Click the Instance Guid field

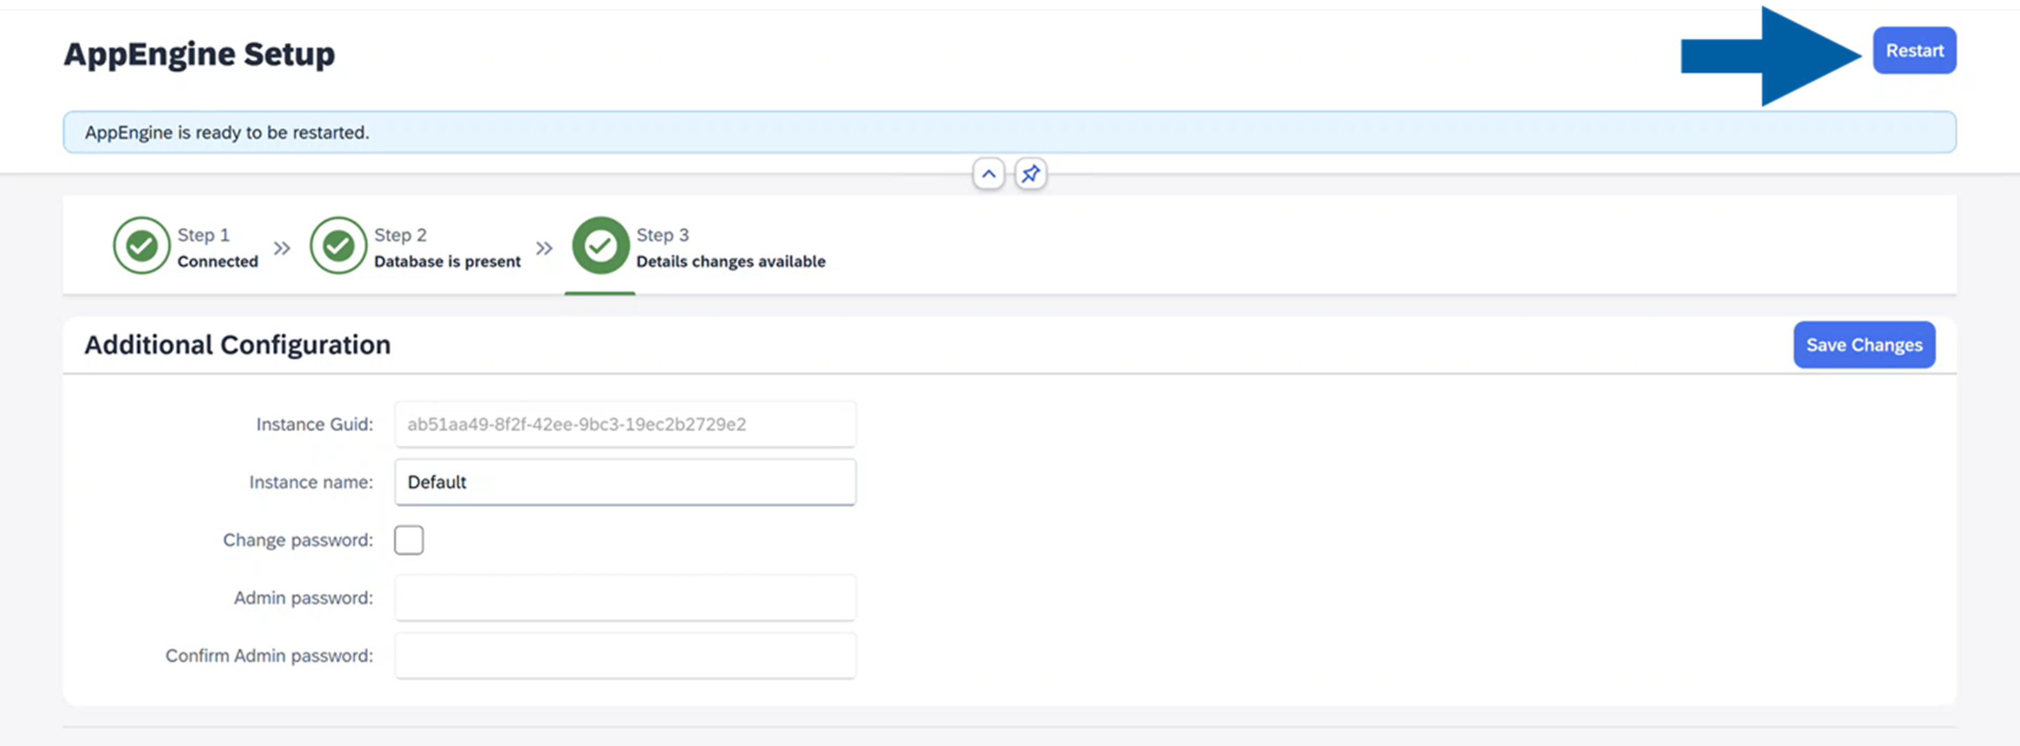pos(625,424)
